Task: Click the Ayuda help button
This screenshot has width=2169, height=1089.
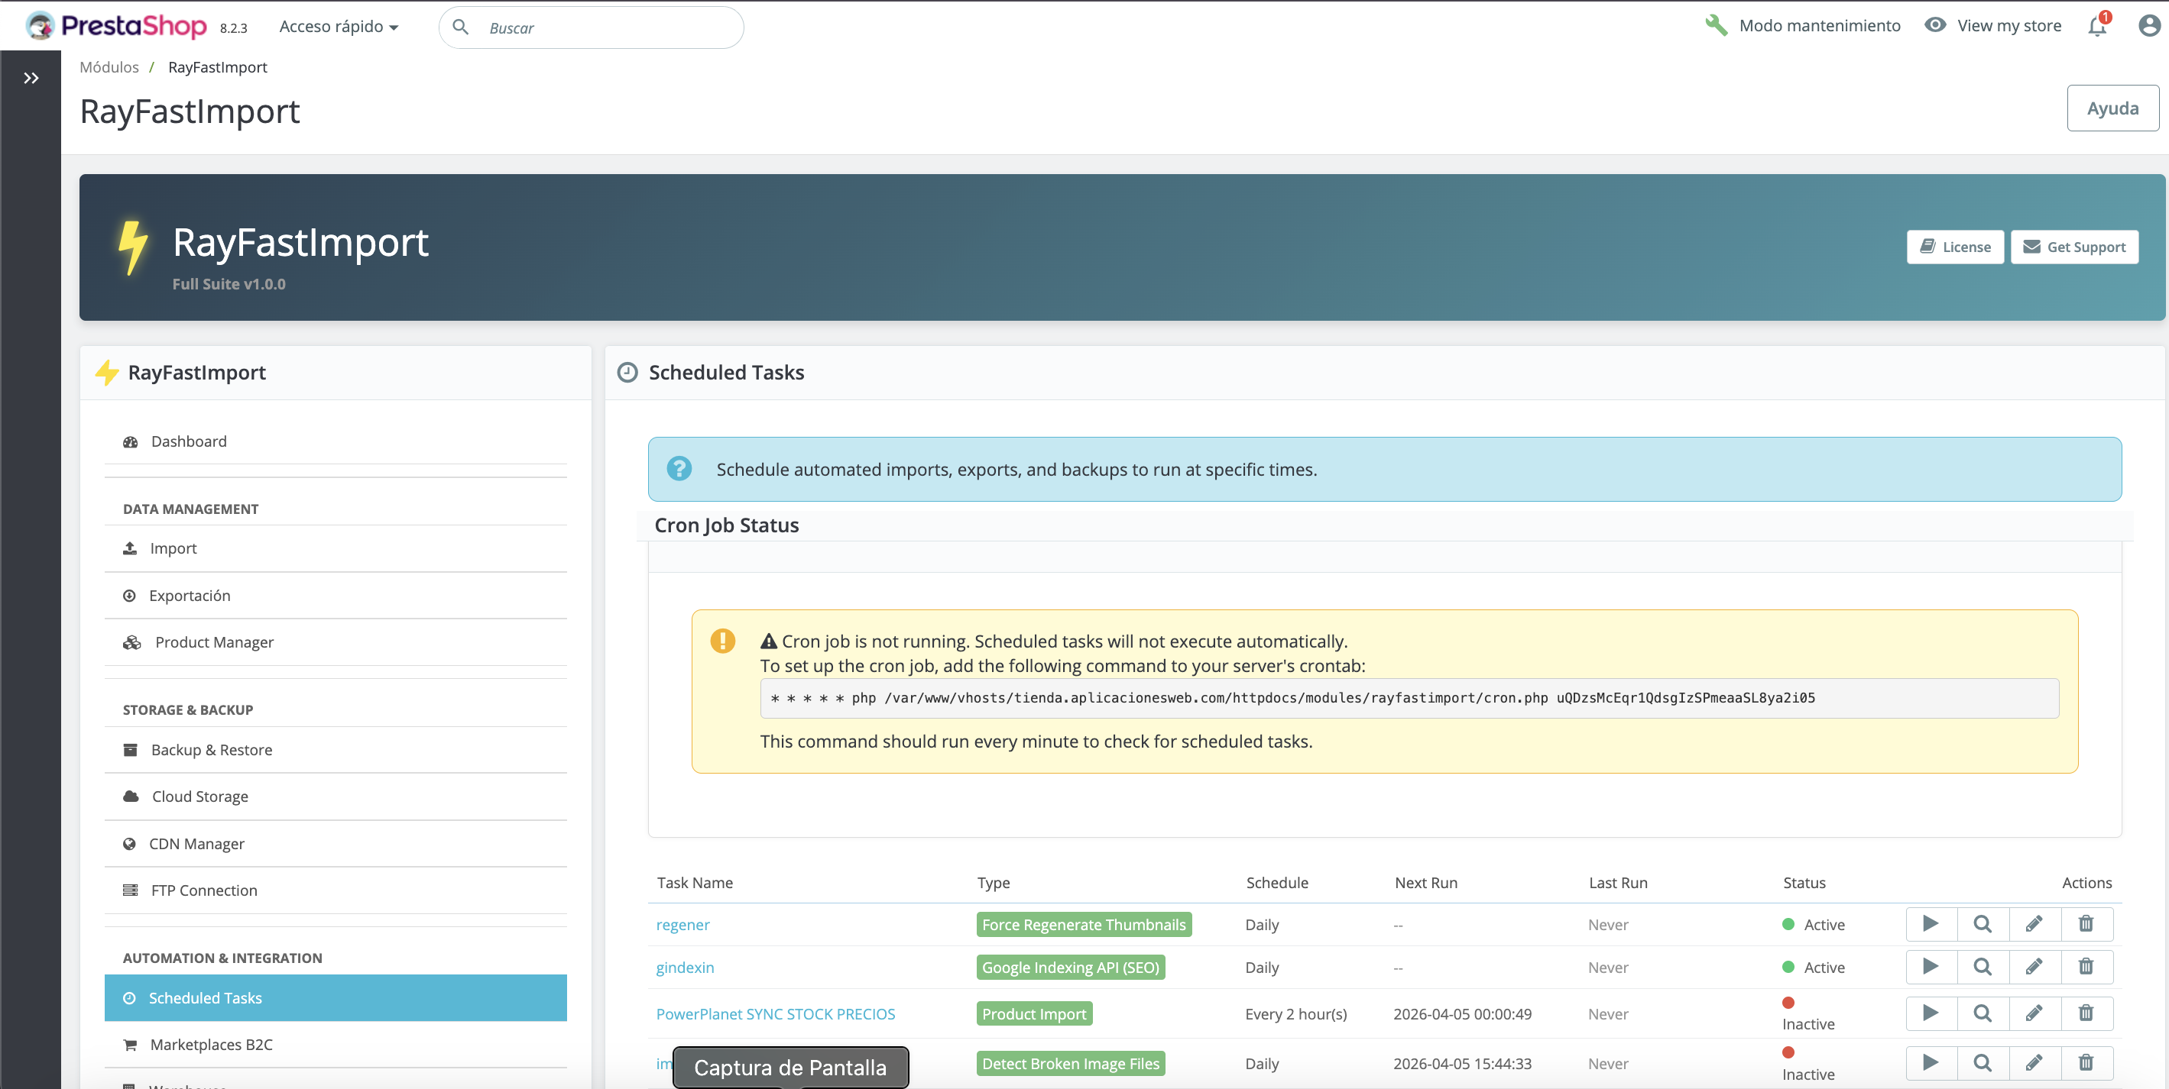Action: 2112,108
